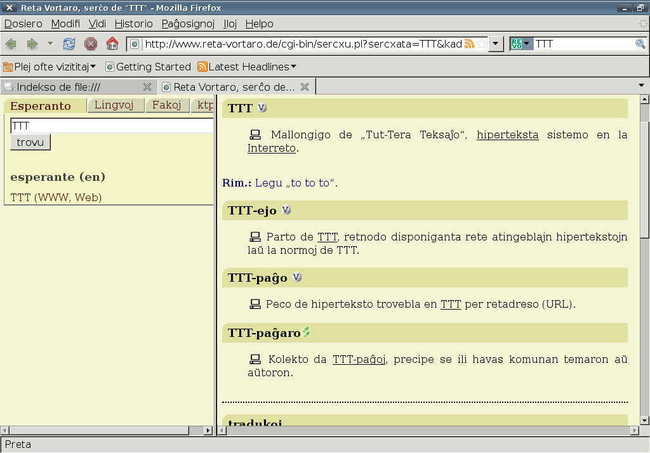The width and height of the screenshot is (650, 453).
Task: Go to Home via house icon
Action: [112, 44]
